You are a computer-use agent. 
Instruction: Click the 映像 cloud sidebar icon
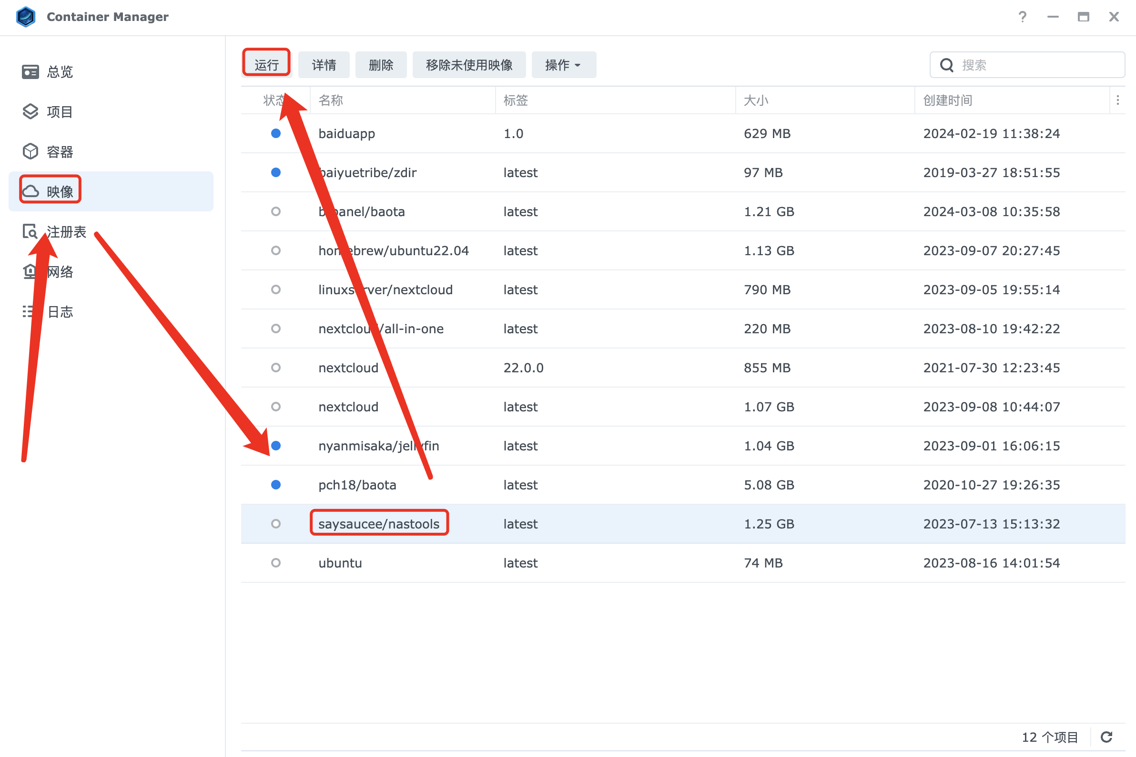30,192
